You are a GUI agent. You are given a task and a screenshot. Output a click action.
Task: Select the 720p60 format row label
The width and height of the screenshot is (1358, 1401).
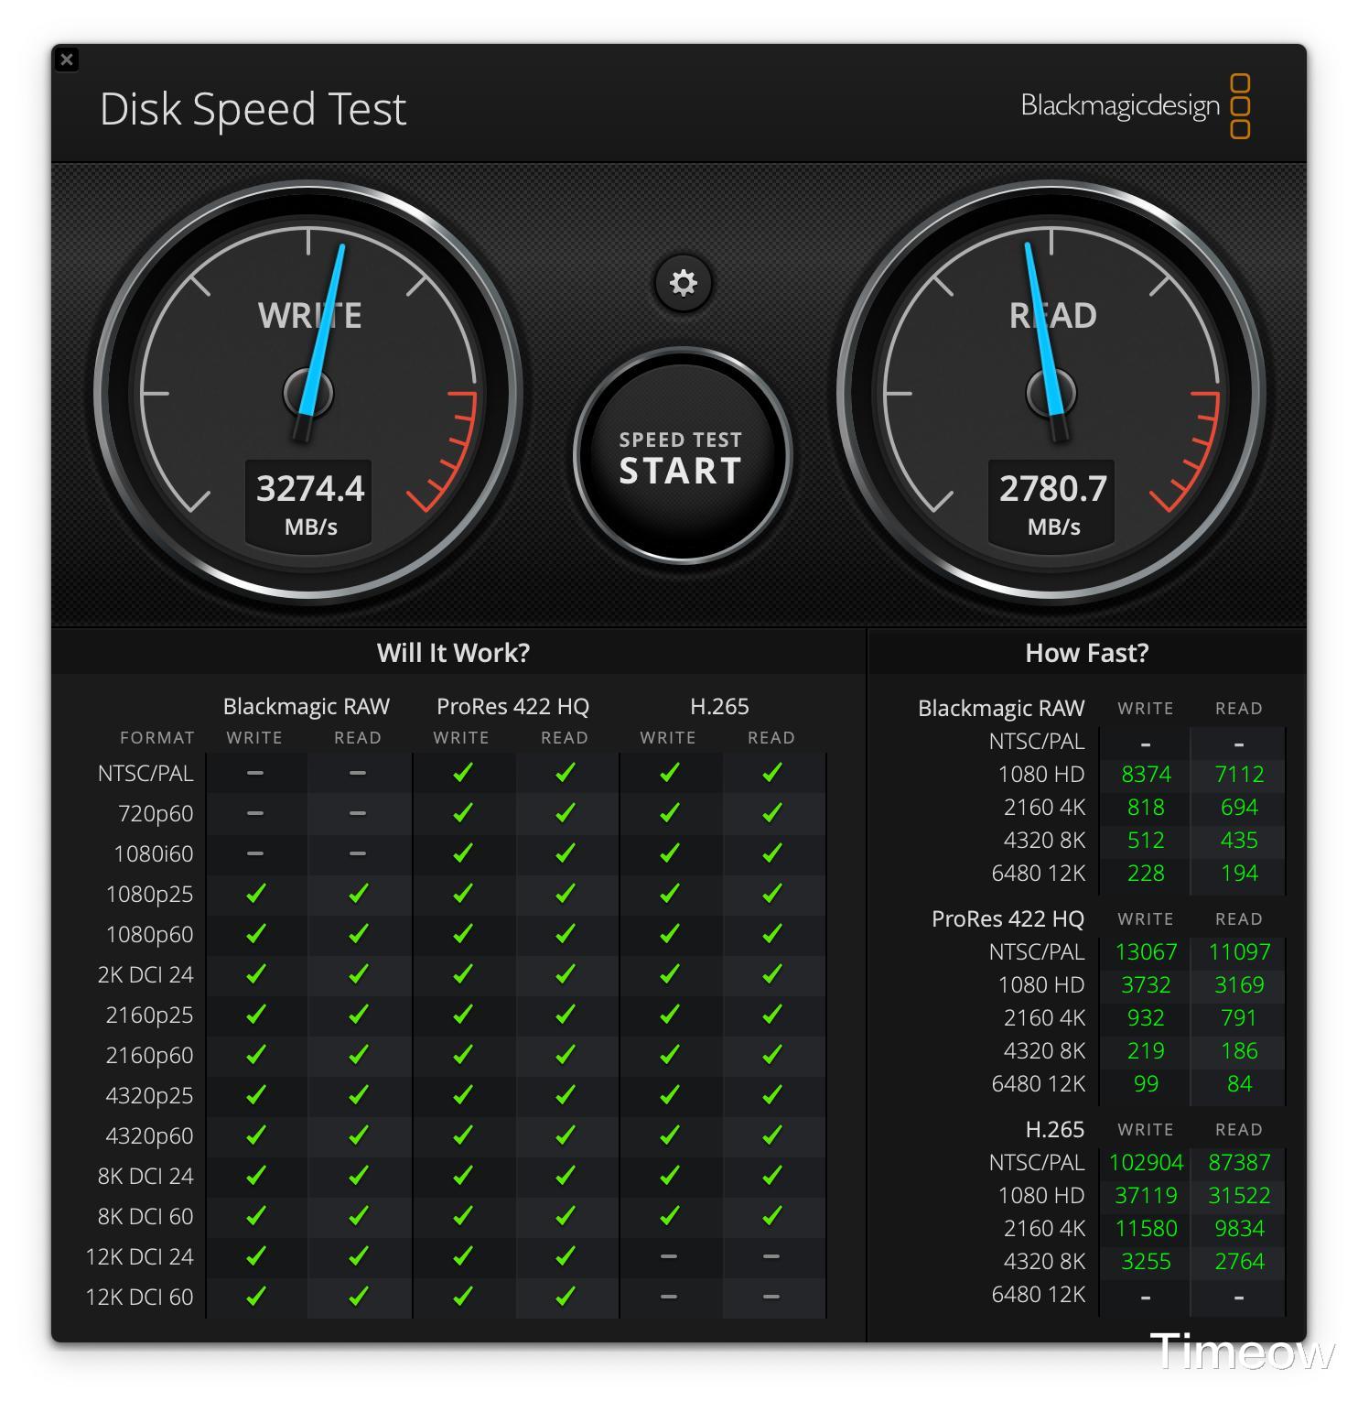coord(156,814)
